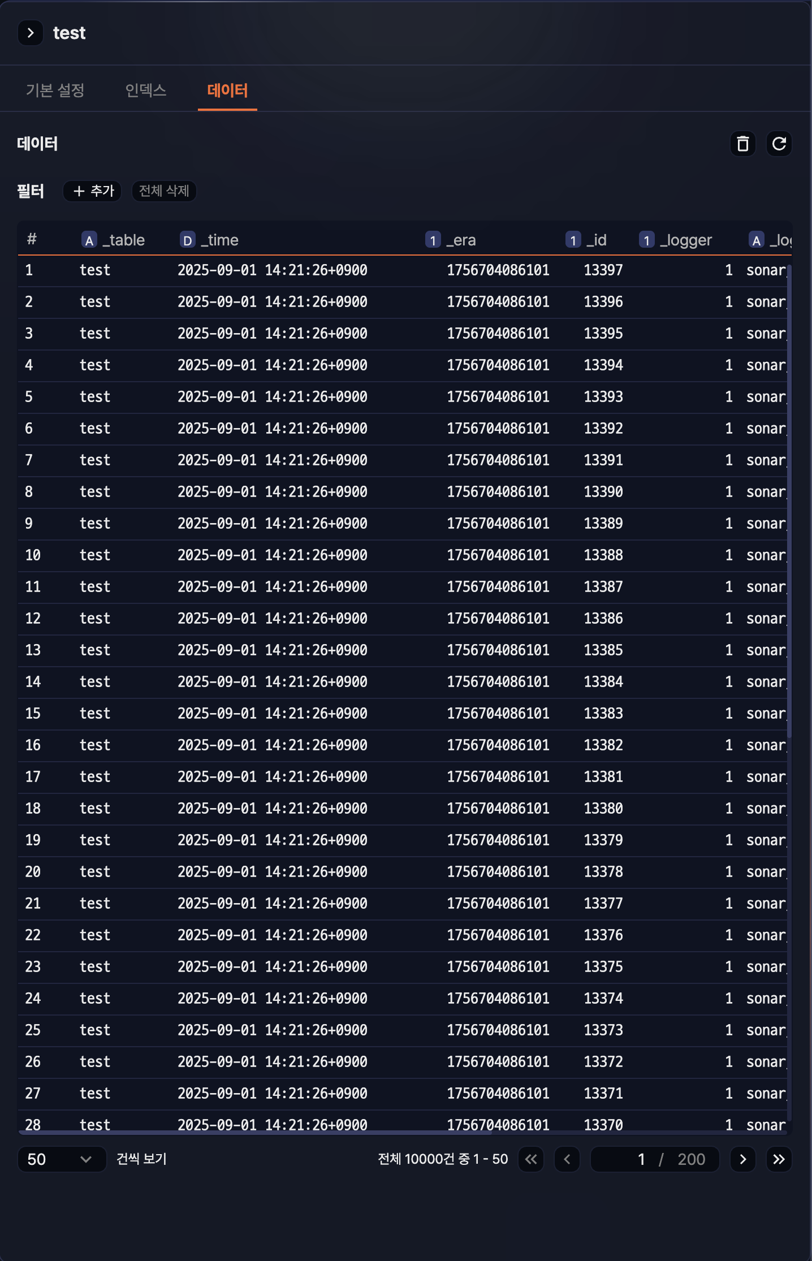The height and width of the screenshot is (1261, 812).
Task: Select the row with _id 13390
Action: (603, 492)
